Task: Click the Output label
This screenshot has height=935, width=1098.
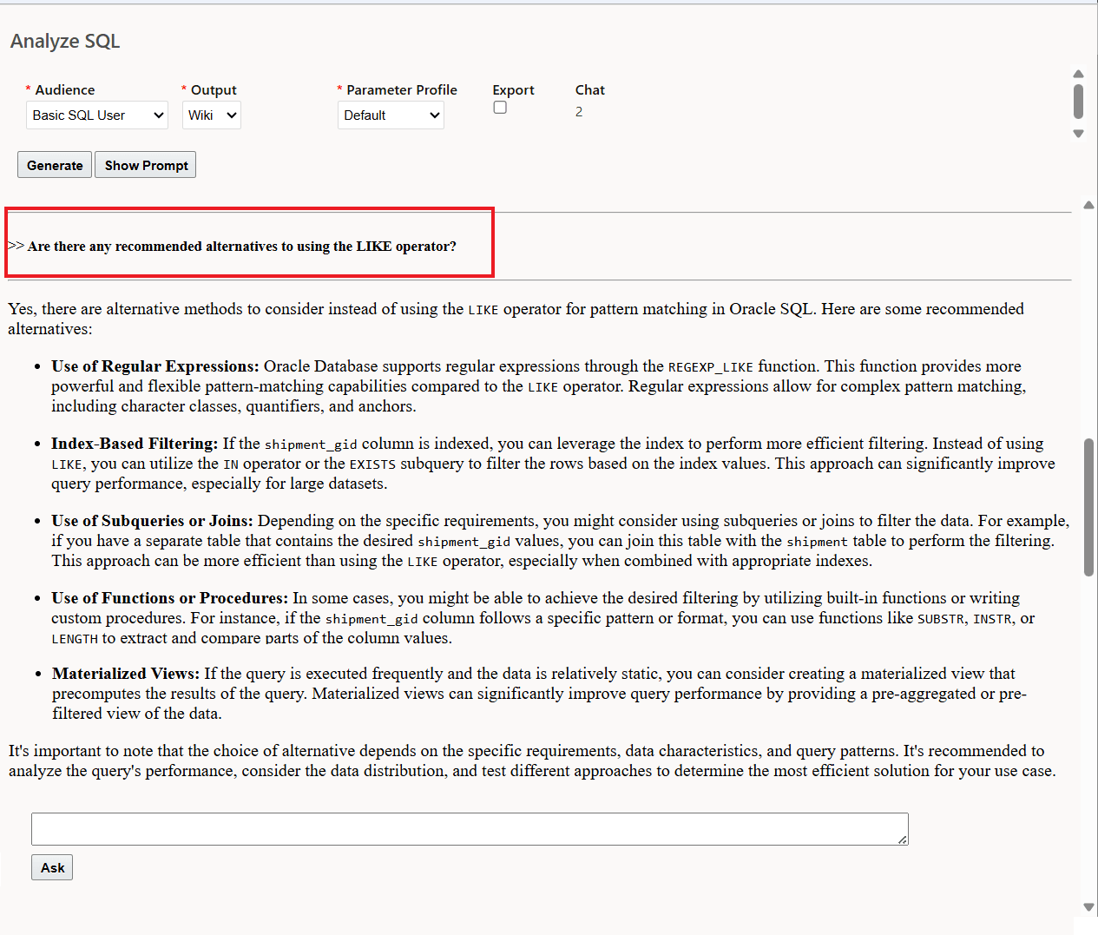Action: tap(214, 89)
